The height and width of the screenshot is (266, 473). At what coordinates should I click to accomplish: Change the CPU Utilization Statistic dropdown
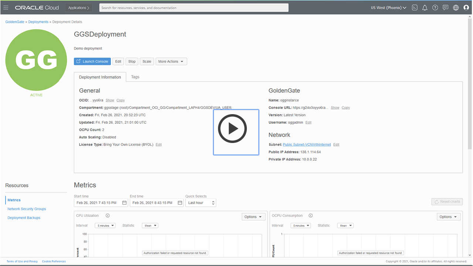(x=150, y=226)
